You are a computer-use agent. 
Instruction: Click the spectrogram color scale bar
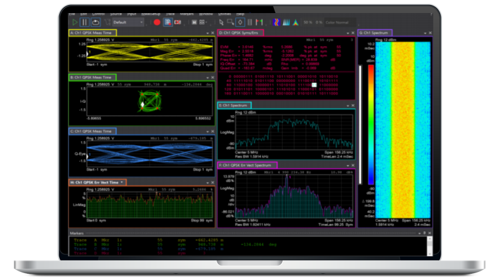pos(371,124)
